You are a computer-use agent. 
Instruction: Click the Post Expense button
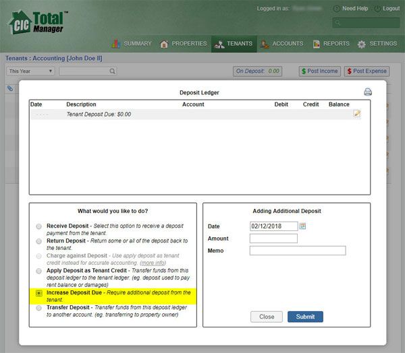367,71
